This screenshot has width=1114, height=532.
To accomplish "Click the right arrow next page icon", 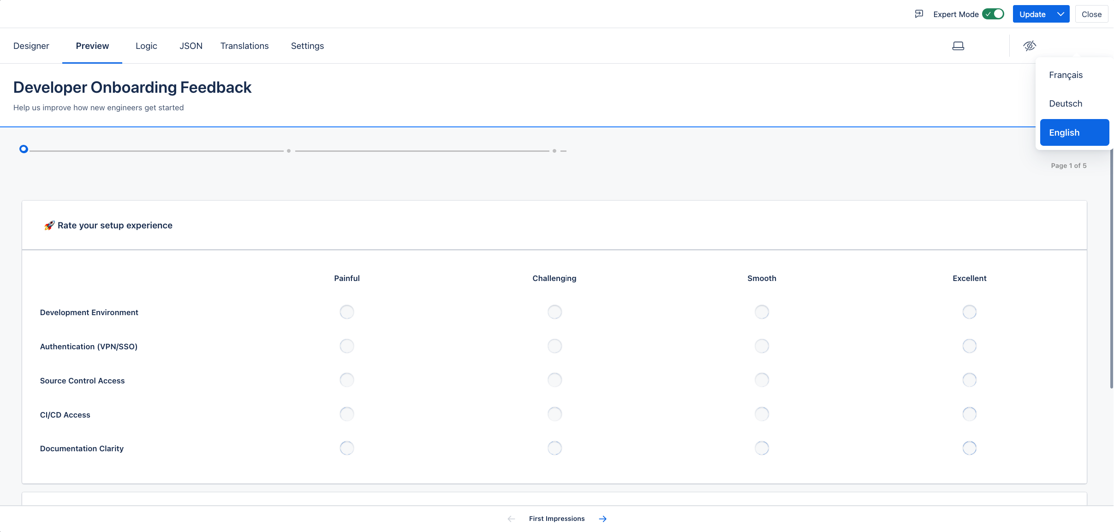I will (x=602, y=519).
